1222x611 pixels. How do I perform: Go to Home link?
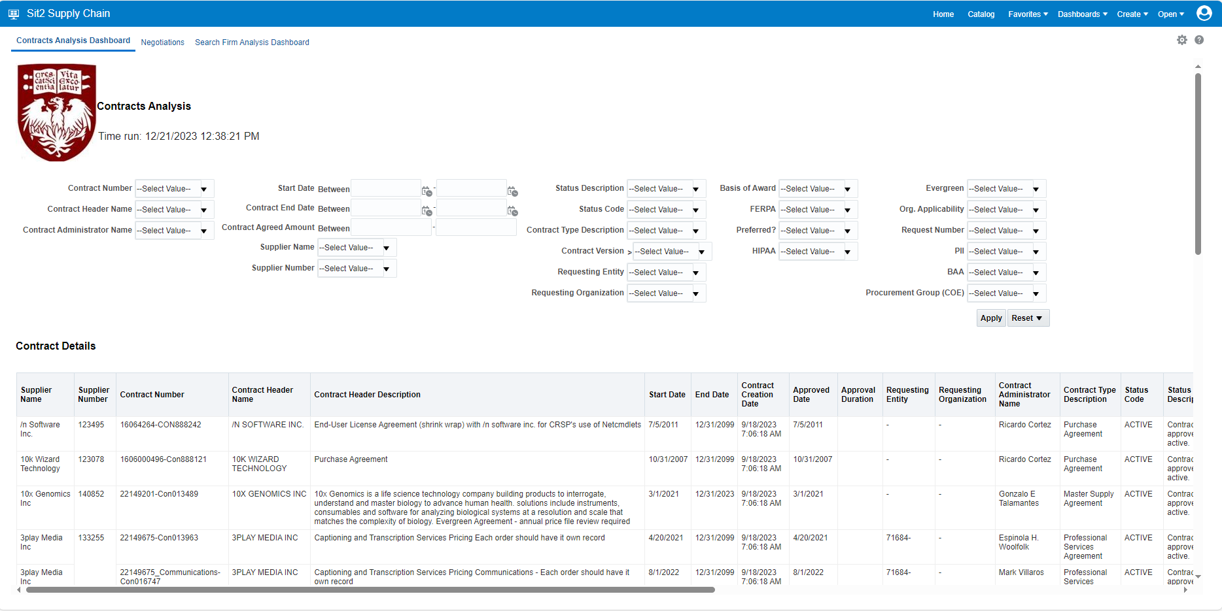point(943,14)
